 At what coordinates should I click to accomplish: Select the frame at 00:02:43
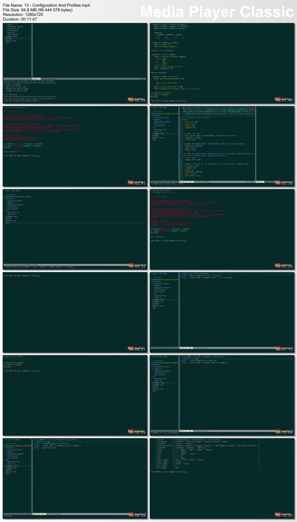[75, 146]
